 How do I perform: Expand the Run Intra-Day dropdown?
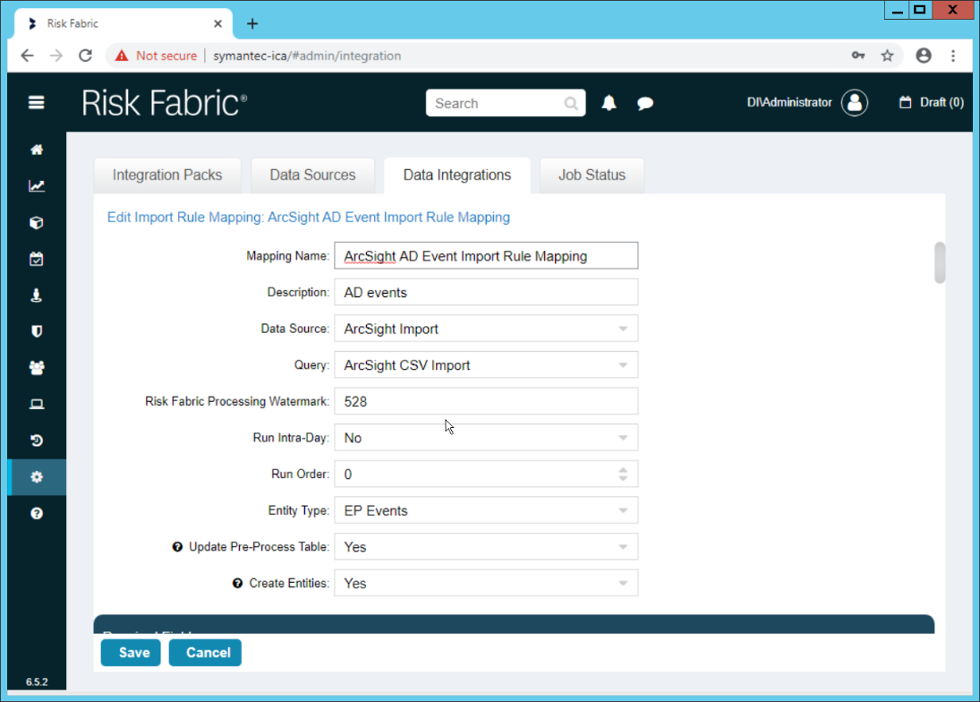pos(486,438)
